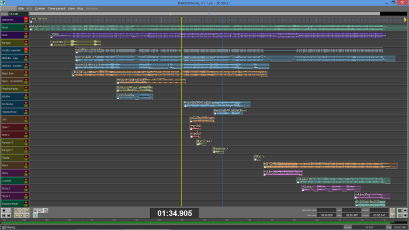409x230 pixels.
Task: Select the third edit-mode icon beside zoom tools
Action: [46, 210]
